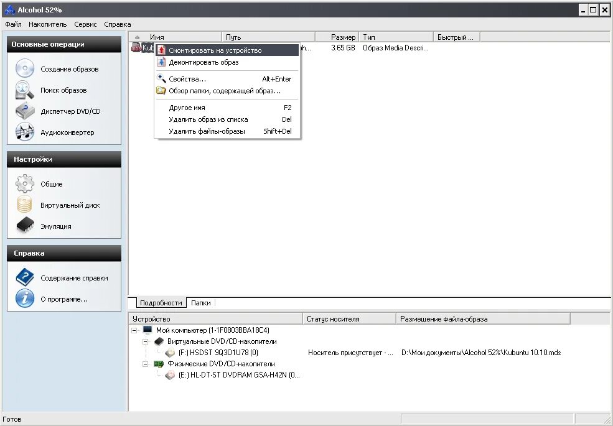Click the E: physical drive disc icon
Viewport: 613px width, 426px height.
(x=170, y=375)
